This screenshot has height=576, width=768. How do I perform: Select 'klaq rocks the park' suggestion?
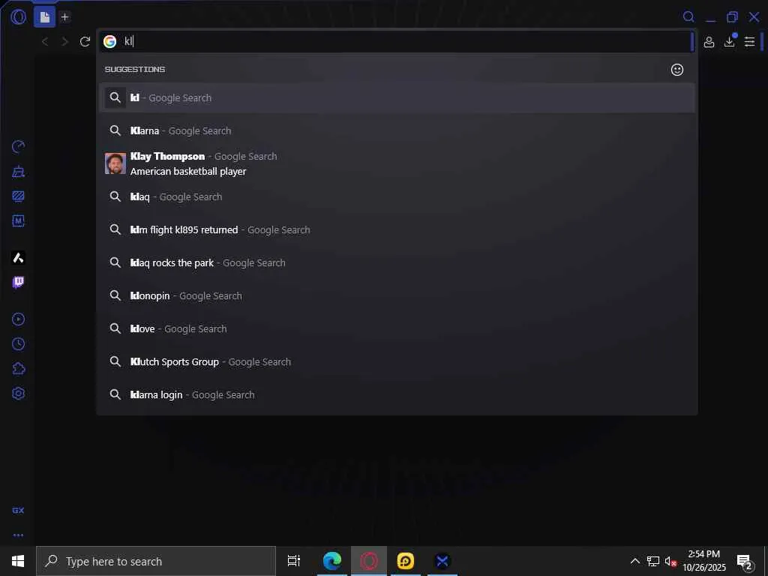397,263
